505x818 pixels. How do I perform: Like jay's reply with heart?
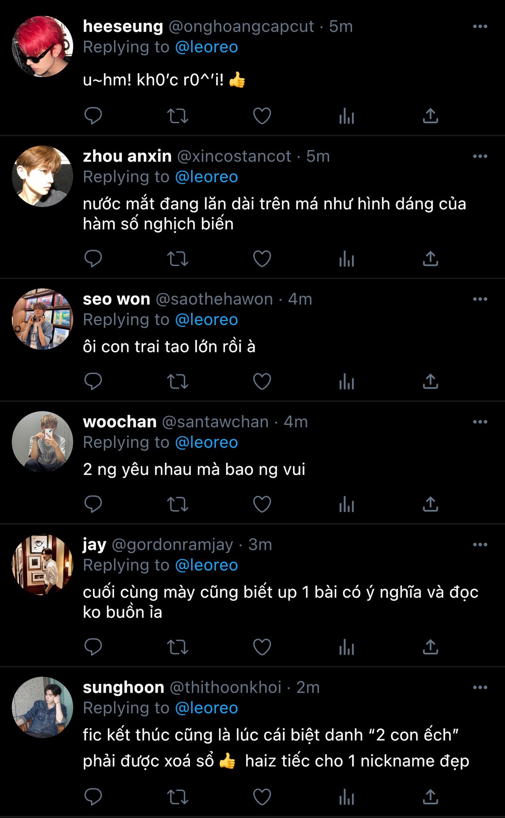coord(262,647)
